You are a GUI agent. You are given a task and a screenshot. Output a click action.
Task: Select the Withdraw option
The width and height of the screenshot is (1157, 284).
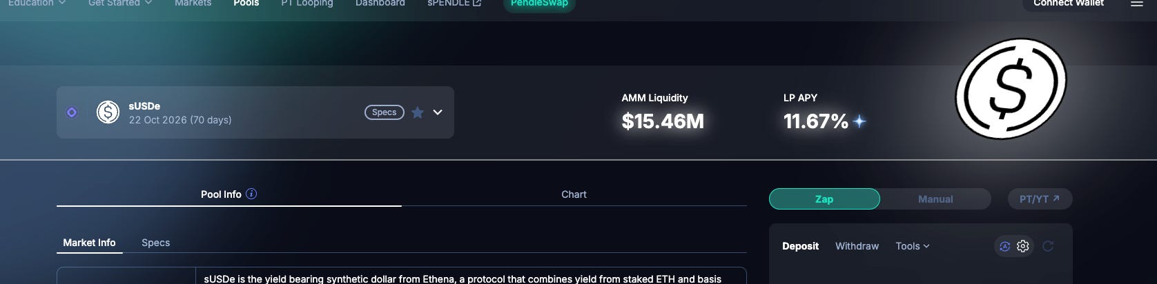tap(857, 246)
